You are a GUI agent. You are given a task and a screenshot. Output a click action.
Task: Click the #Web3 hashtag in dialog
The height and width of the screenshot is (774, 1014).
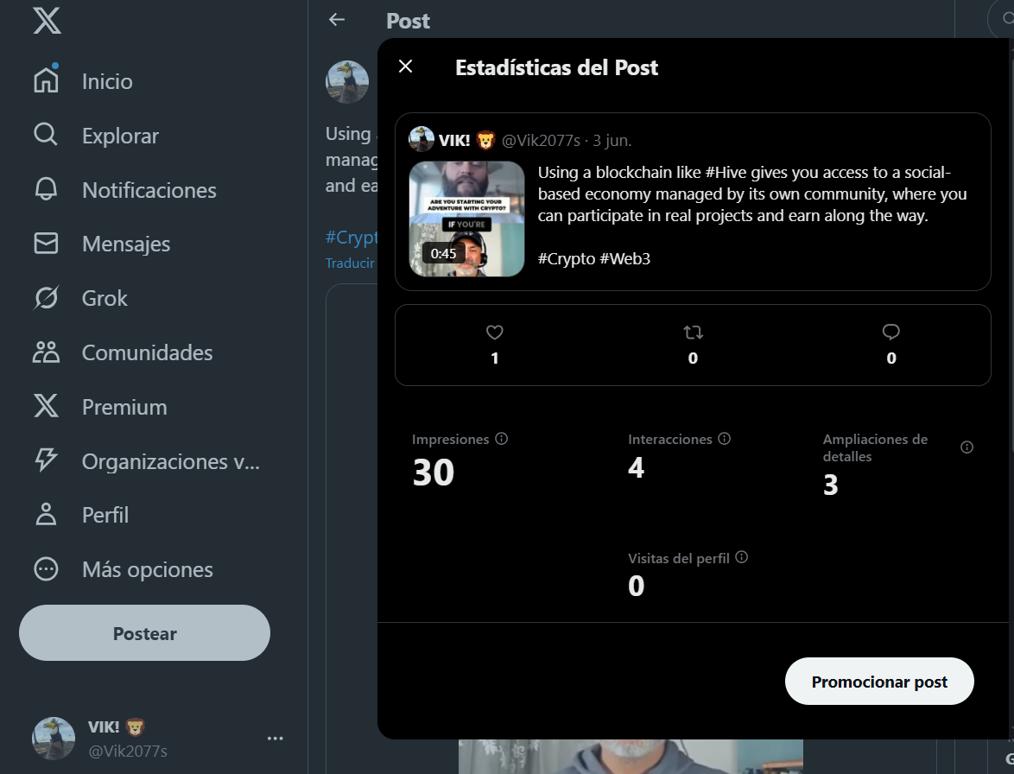coord(624,258)
